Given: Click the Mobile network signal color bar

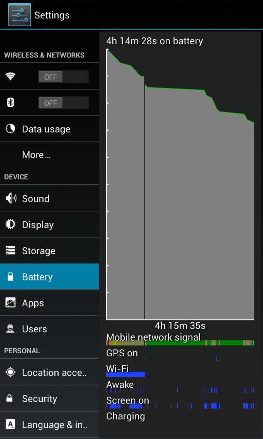Looking at the screenshot, I should click(x=180, y=343).
